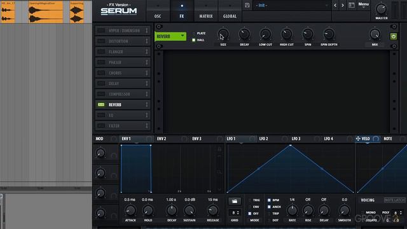The image size is (407, 229).
Task: Click the reverb Low Cut knob
Action: pos(265,34)
